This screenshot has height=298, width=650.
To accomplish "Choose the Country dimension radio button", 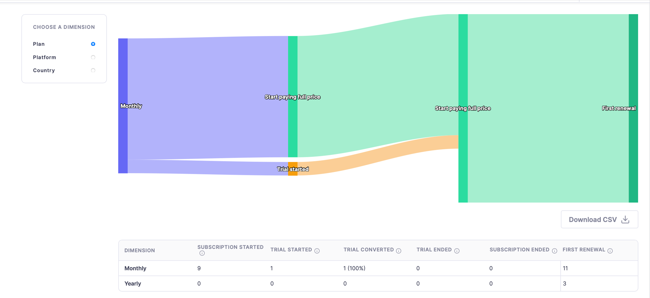I will [x=93, y=70].
